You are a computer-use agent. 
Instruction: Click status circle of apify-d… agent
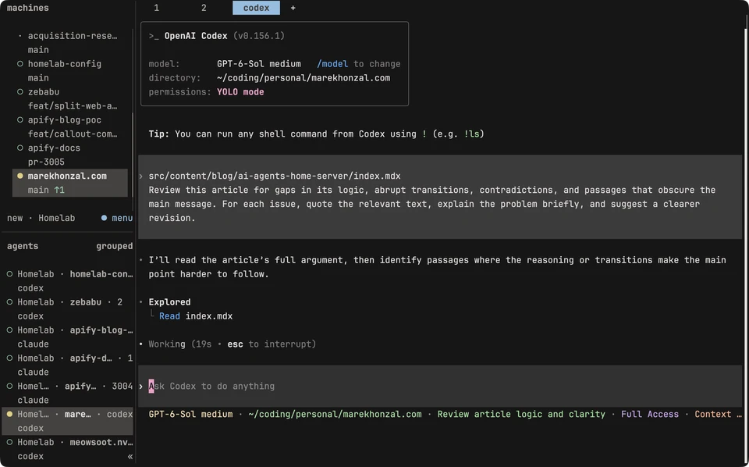click(x=9, y=358)
